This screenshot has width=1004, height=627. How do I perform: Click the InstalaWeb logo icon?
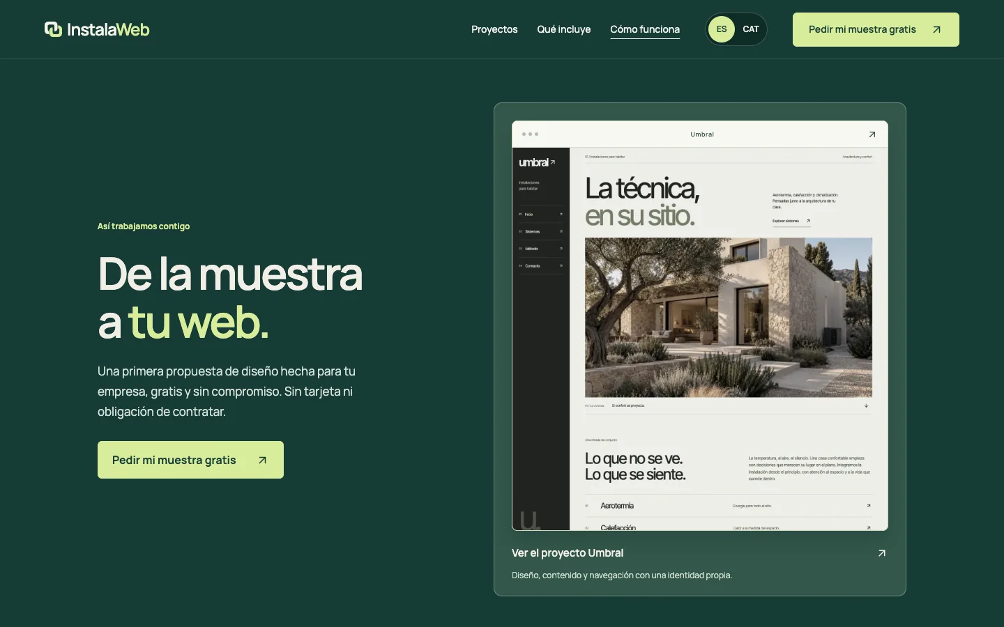click(x=53, y=29)
